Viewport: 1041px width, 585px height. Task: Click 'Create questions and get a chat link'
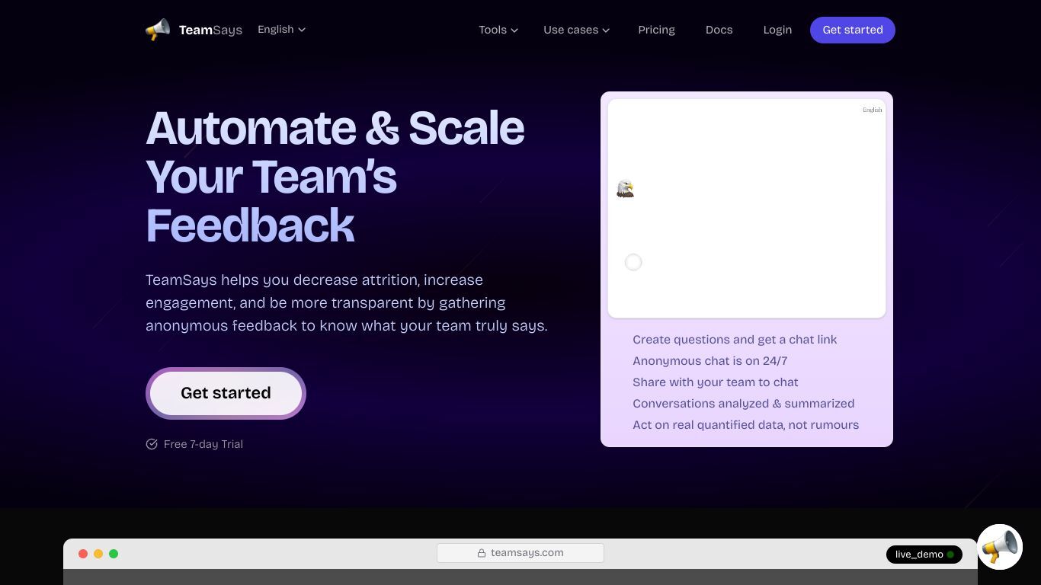pos(735,340)
